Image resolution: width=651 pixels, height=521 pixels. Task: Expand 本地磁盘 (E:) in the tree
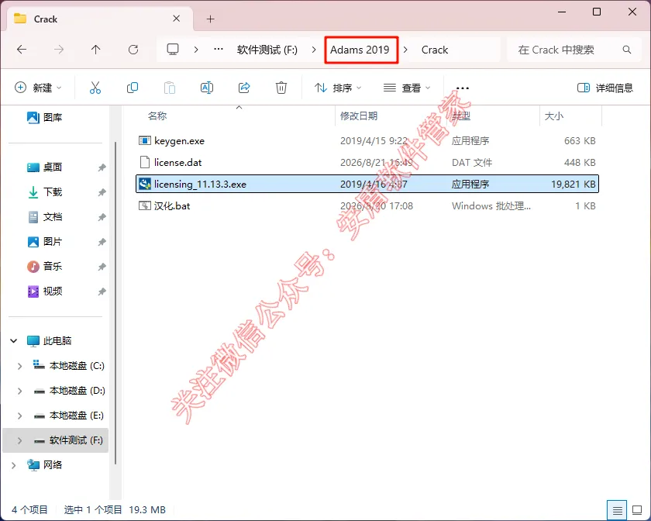(x=19, y=416)
